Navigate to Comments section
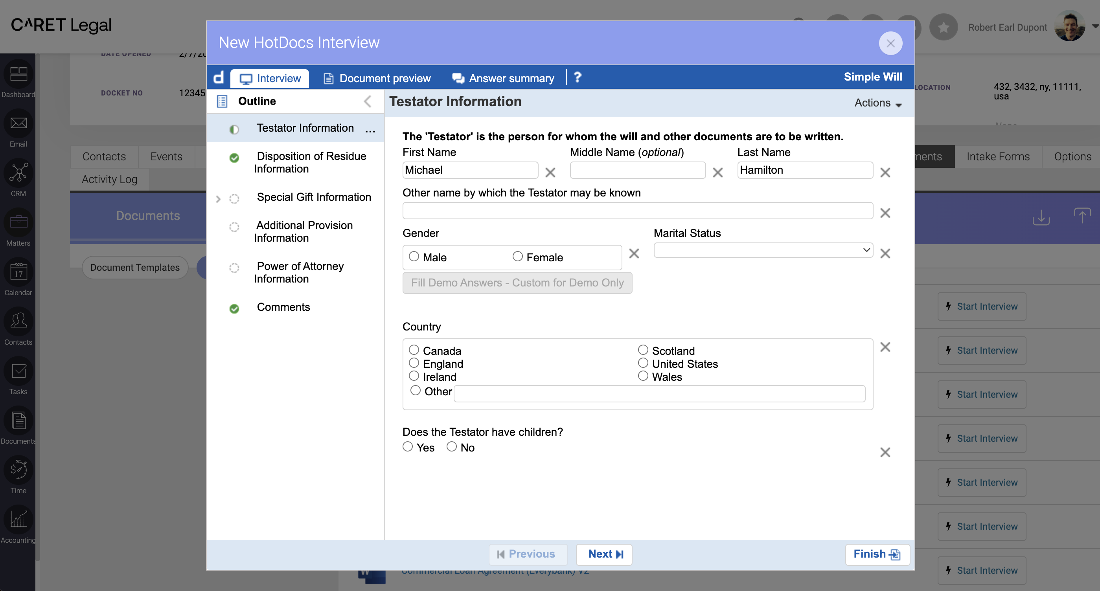Viewport: 1100px width, 591px height. [x=284, y=307]
